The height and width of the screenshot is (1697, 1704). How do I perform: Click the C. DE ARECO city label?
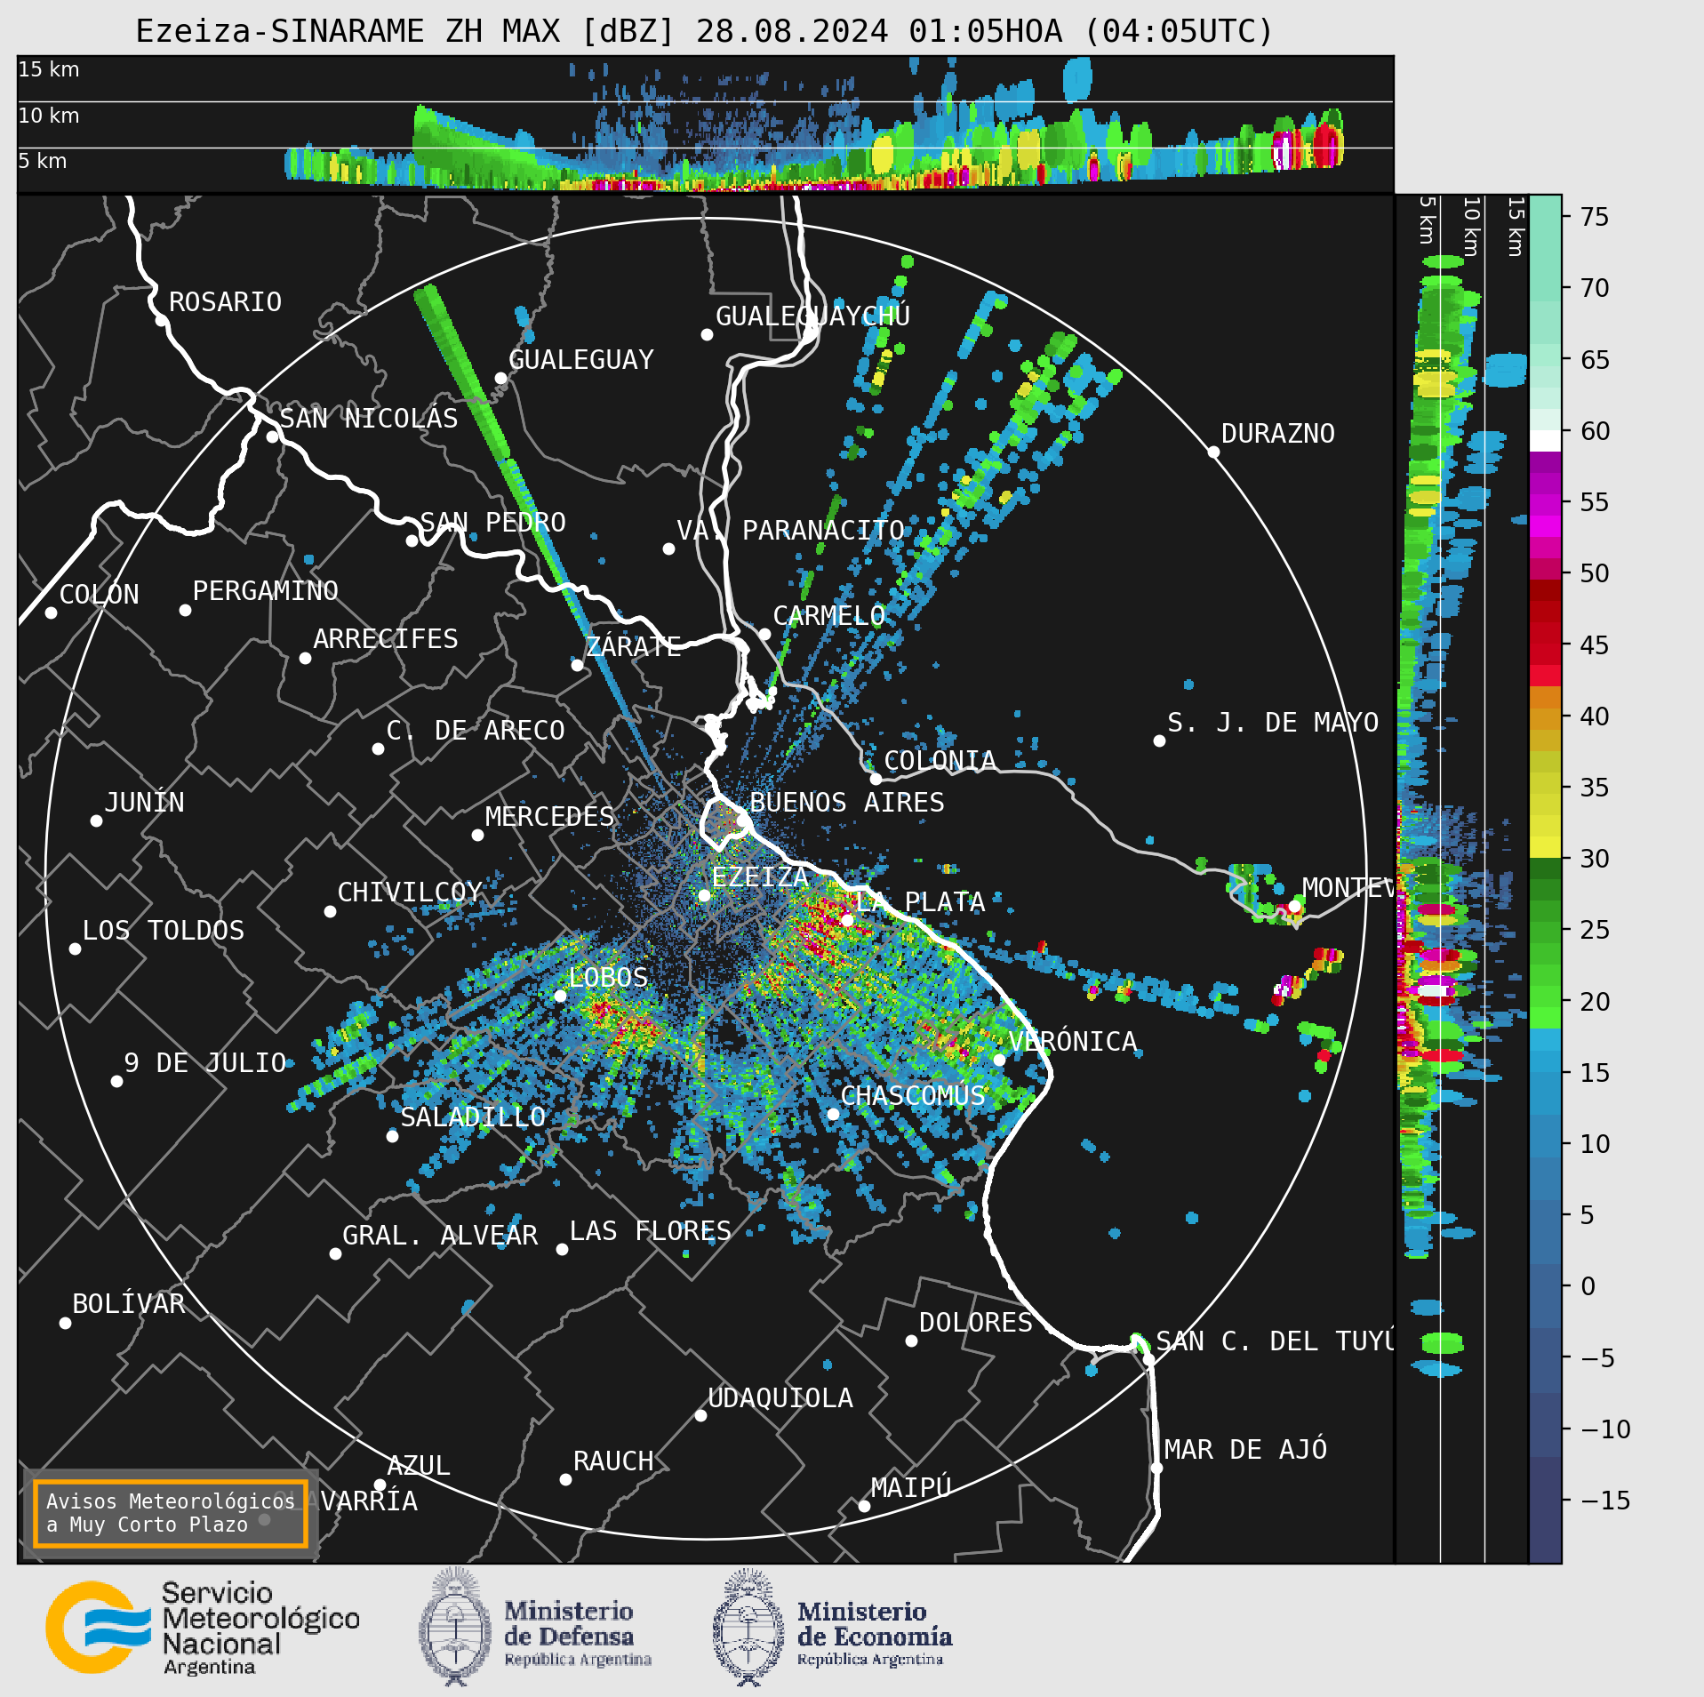click(476, 731)
